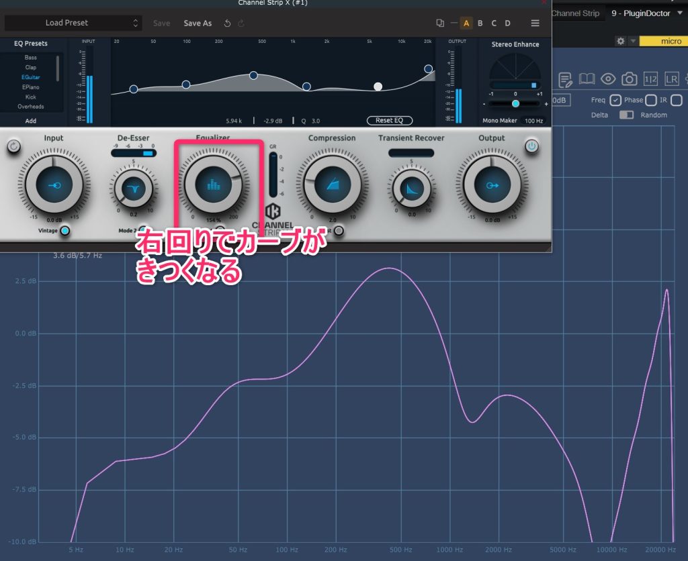
Task: Select the Kick EQ preset
Action: click(x=31, y=97)
